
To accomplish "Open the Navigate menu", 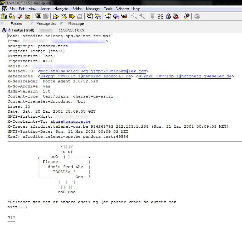I will [x=61, y=9].
